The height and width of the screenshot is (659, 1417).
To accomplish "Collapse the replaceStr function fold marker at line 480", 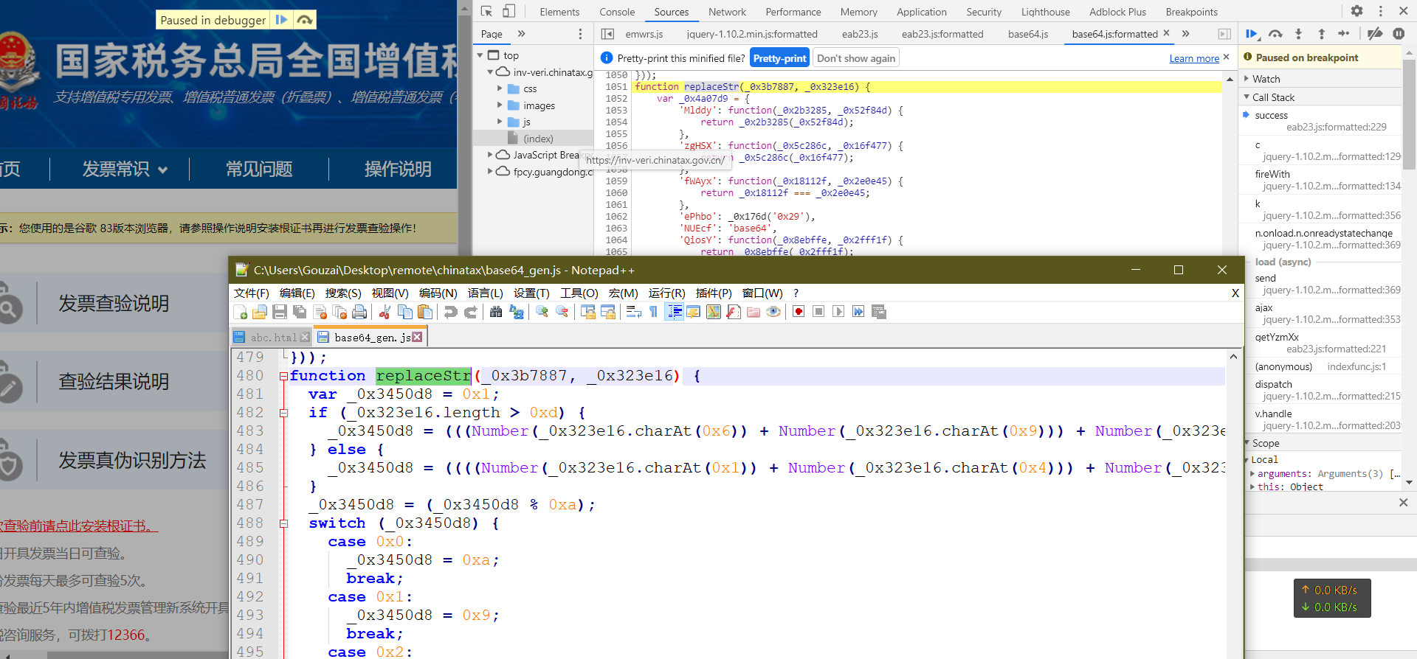I will [283, 376].
